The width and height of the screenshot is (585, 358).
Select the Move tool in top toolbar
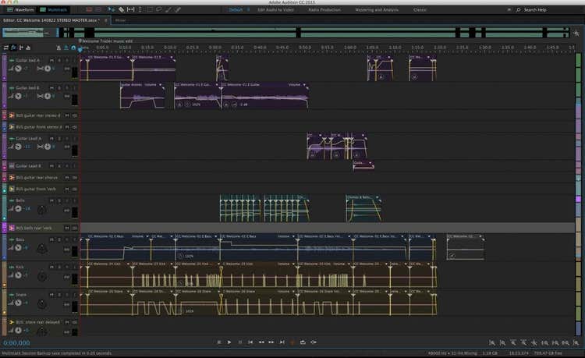tap(111, 9)
